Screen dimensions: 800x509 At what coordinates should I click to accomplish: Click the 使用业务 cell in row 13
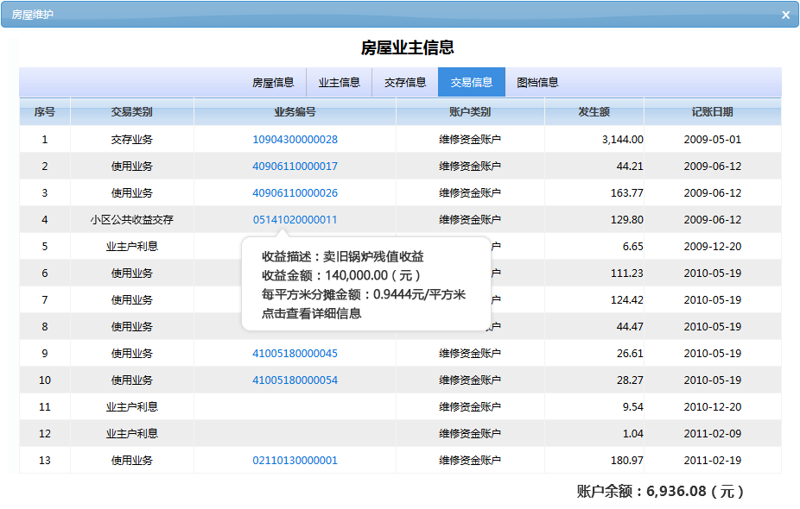[x=131, y=461]
